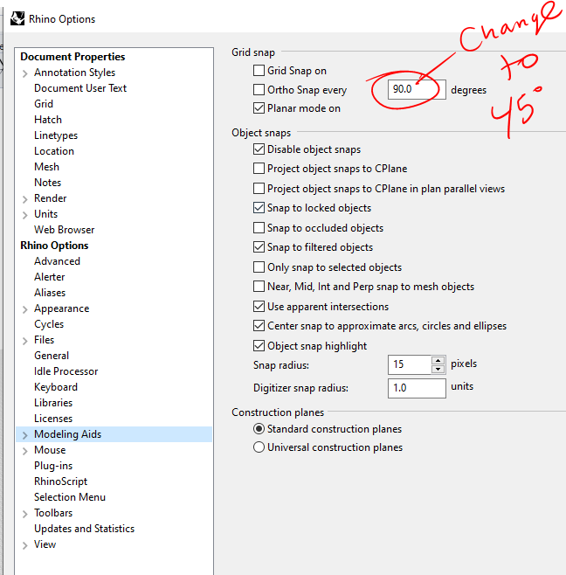This screenshot has height=575, width=566.
Task: Select Grid in Document Properties
Action: 44,104
